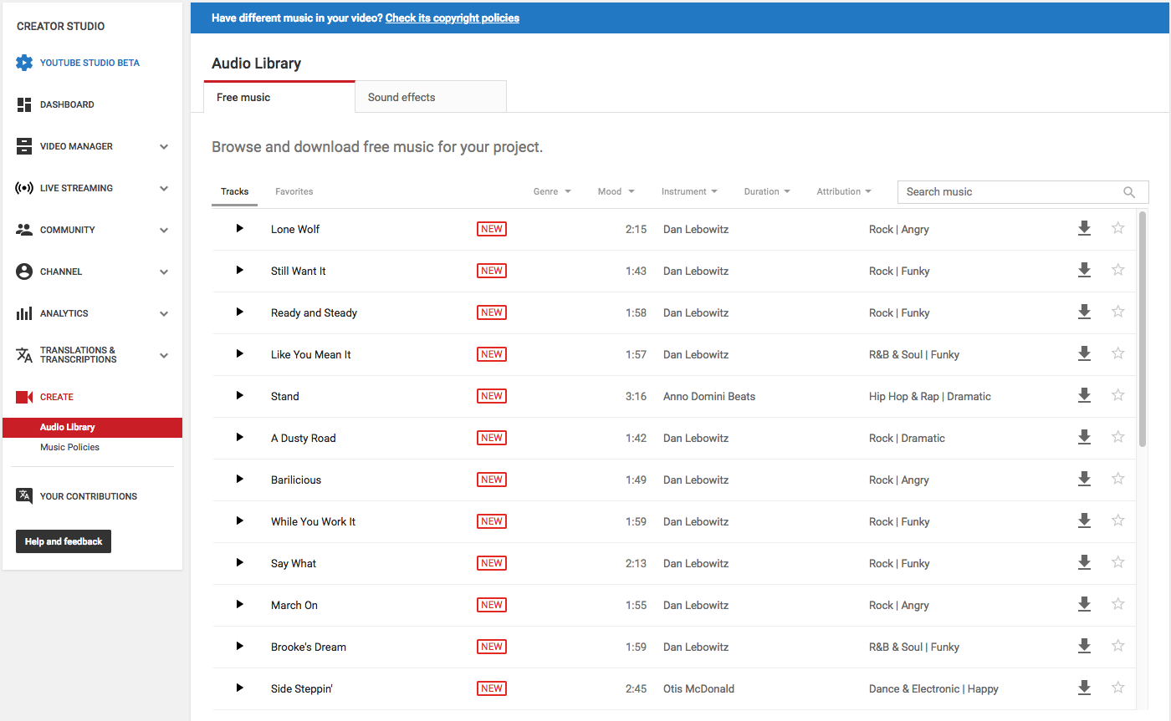Click the Community people icon

tap(24, 230)
